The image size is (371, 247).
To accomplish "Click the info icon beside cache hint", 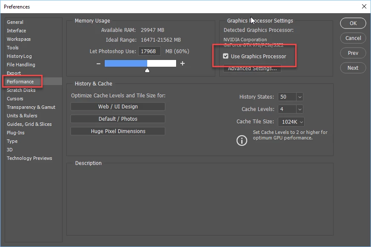I will pos(242,140).
